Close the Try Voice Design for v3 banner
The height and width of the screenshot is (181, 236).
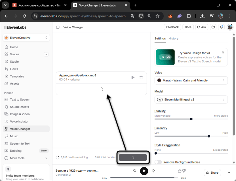(x=223, y=52)
